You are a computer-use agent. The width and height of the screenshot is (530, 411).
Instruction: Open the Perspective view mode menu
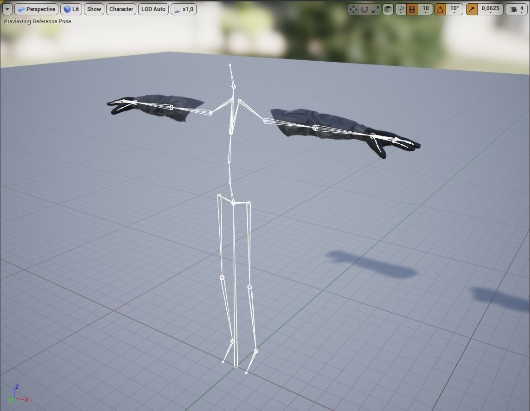37,9
